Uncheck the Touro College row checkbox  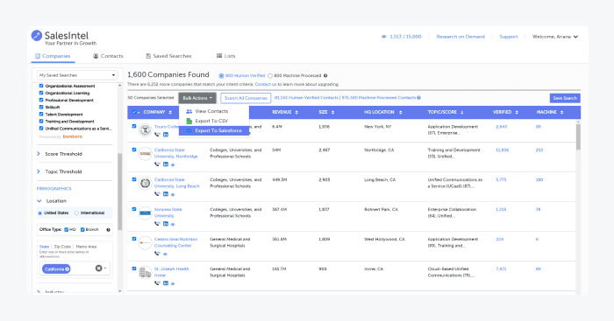coord(134,126)
